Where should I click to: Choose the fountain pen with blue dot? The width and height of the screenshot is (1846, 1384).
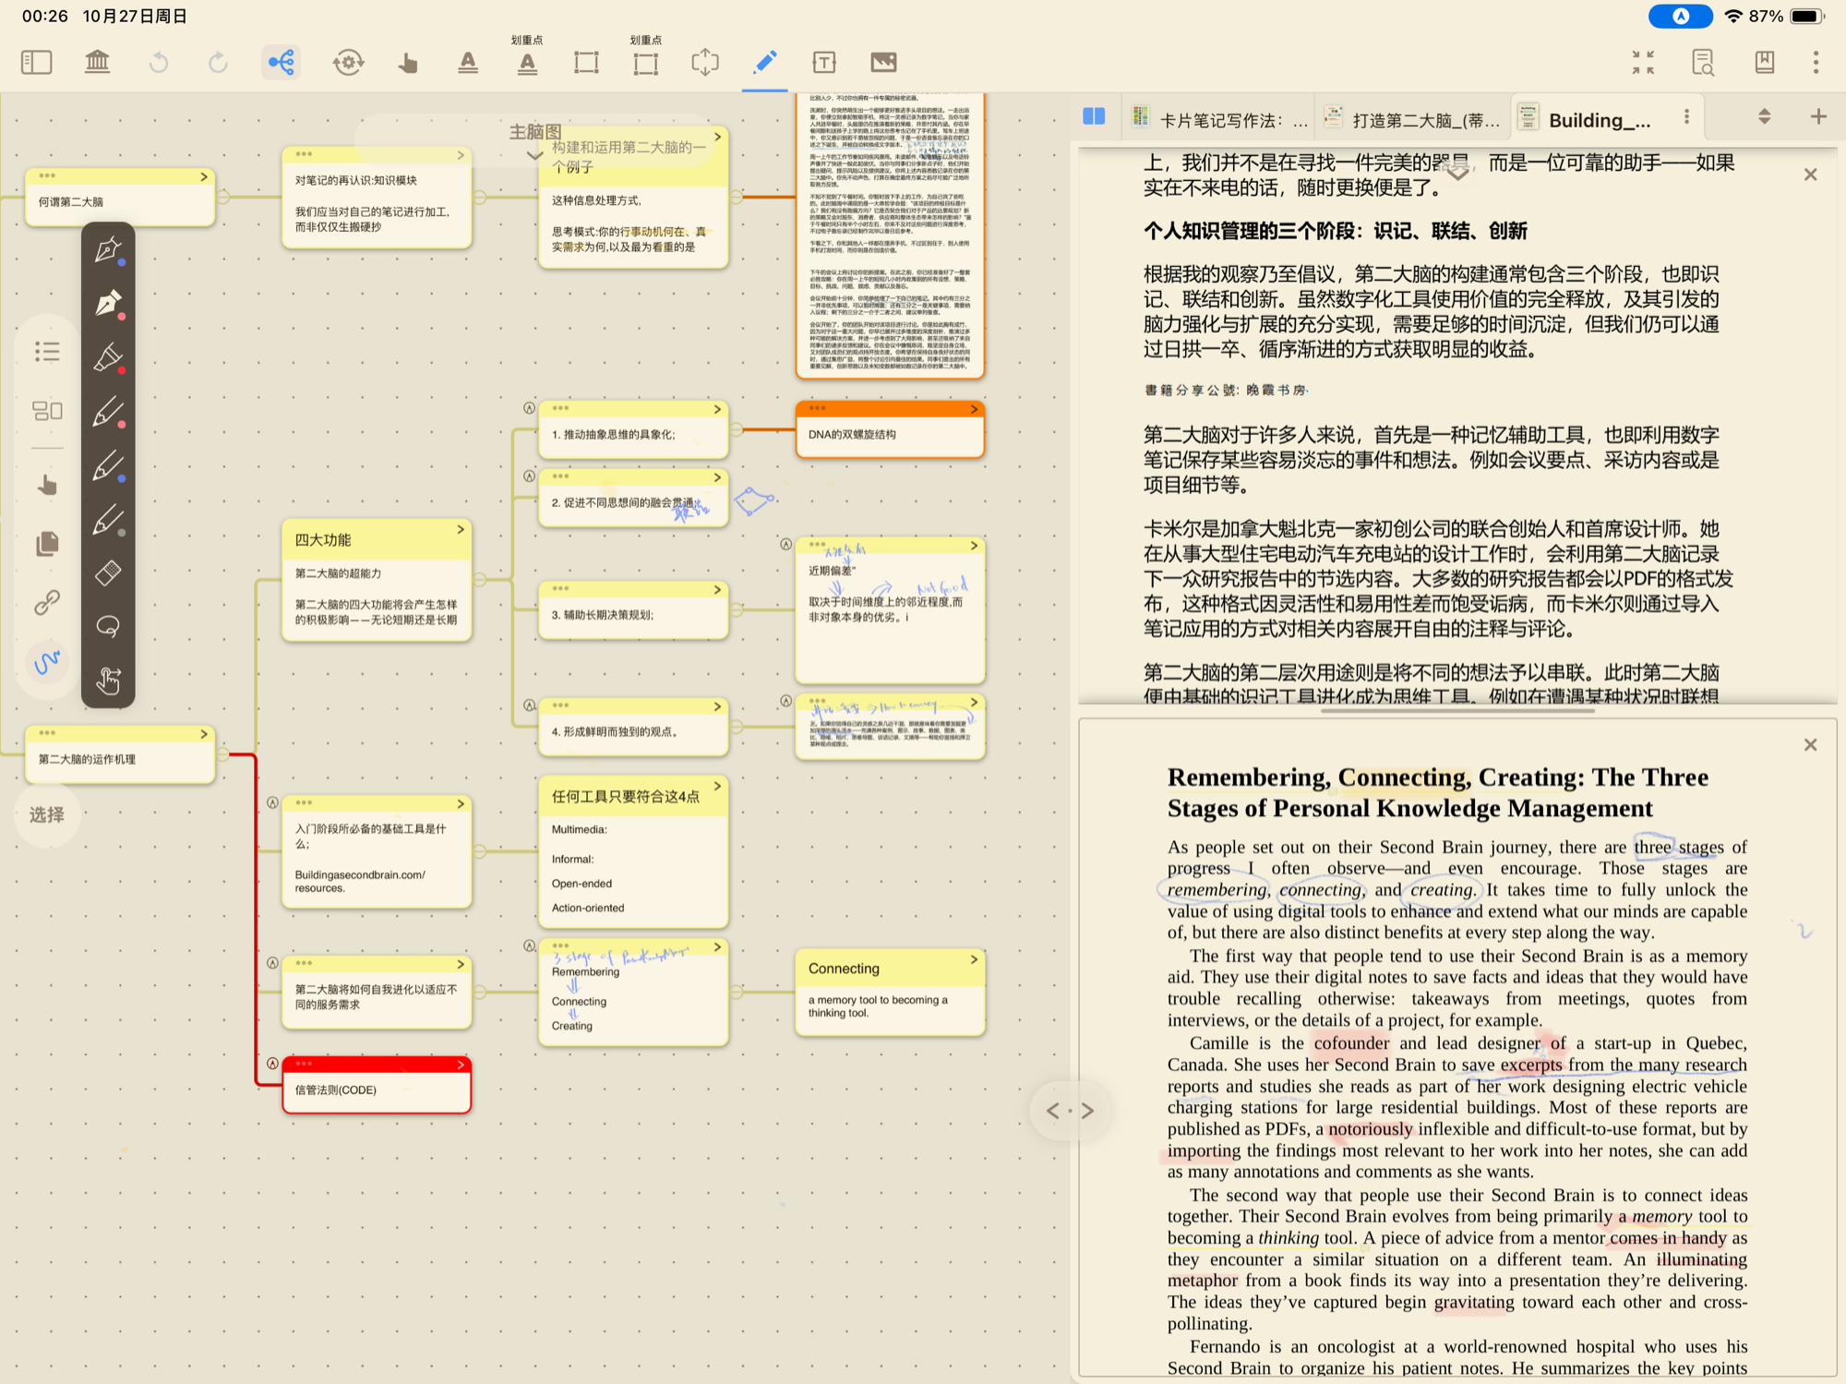coord(108,250)
